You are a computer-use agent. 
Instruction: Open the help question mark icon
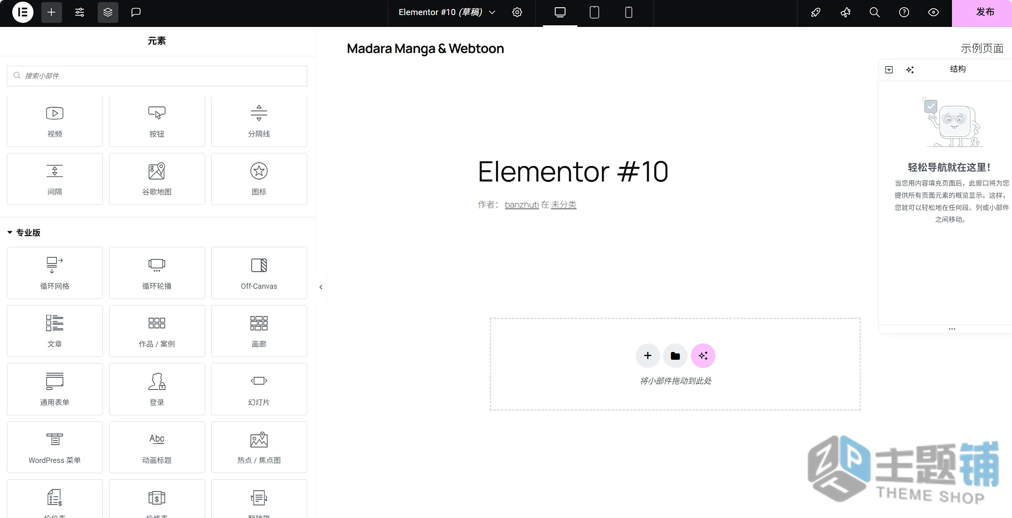coord(904,12)
